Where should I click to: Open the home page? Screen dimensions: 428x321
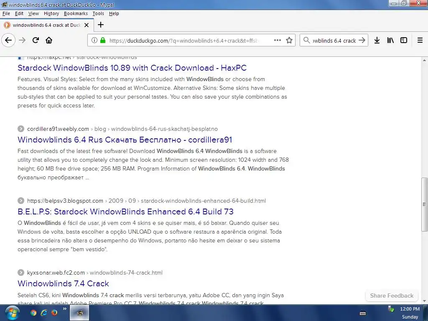[x=49, y=41]
